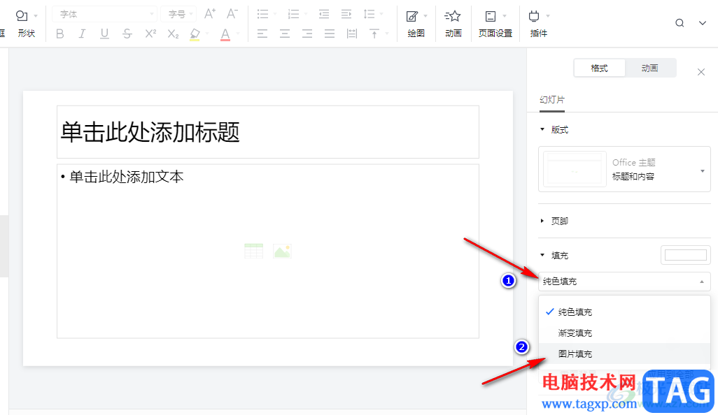The width and height of the screenshot is (718, 415).
Task: Collapse the toolbar with the chevron
Action: tap(703, 23)
